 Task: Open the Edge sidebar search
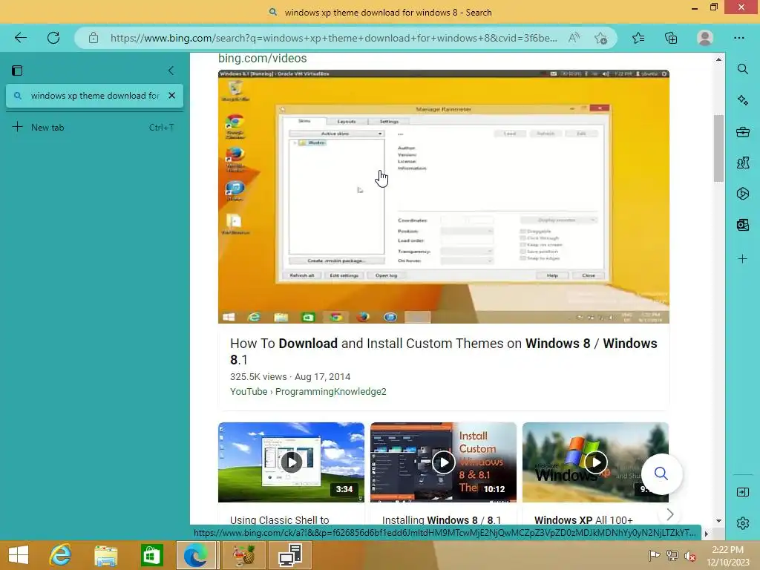coord(742,69)
